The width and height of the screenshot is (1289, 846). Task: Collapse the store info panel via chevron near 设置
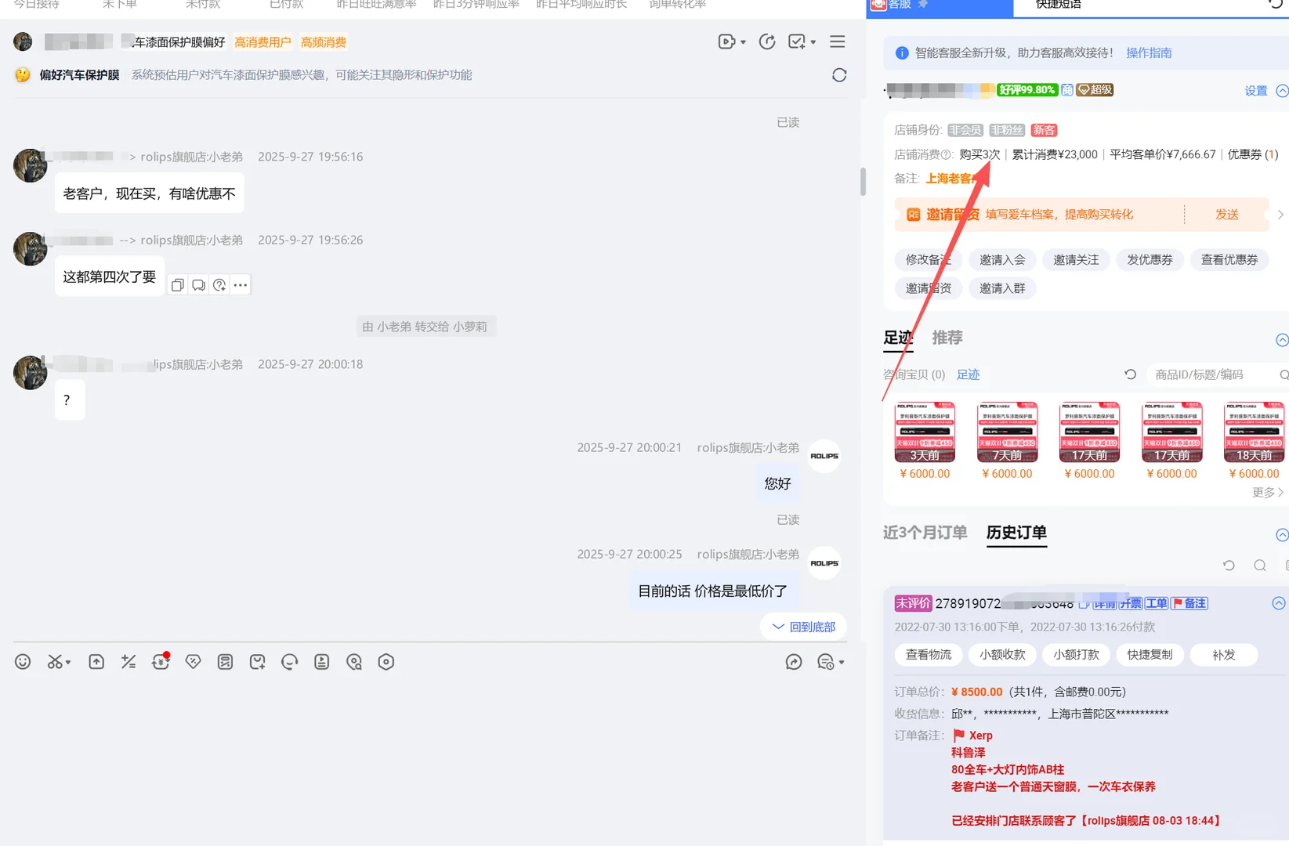[x=1282, y=90]
